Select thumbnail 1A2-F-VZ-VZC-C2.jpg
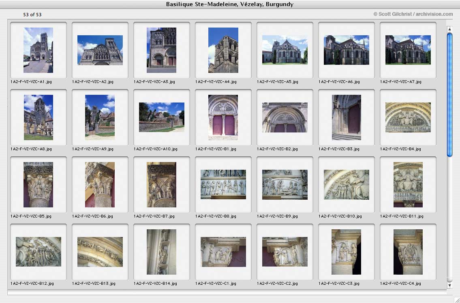460x303 pixels. point(285,252)
